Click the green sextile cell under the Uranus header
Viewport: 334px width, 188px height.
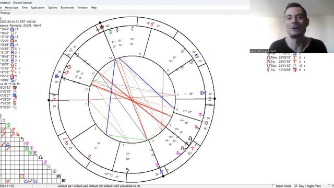pyautogui.click(x=27, y=148)
